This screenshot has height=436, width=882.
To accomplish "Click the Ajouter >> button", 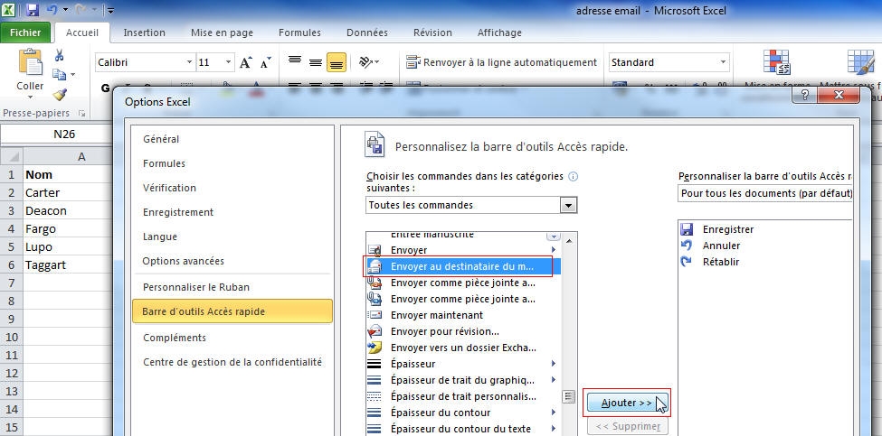I will (x=627, y=403).
